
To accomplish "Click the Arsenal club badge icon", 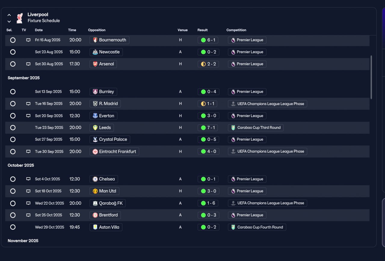I will [95, 64].
